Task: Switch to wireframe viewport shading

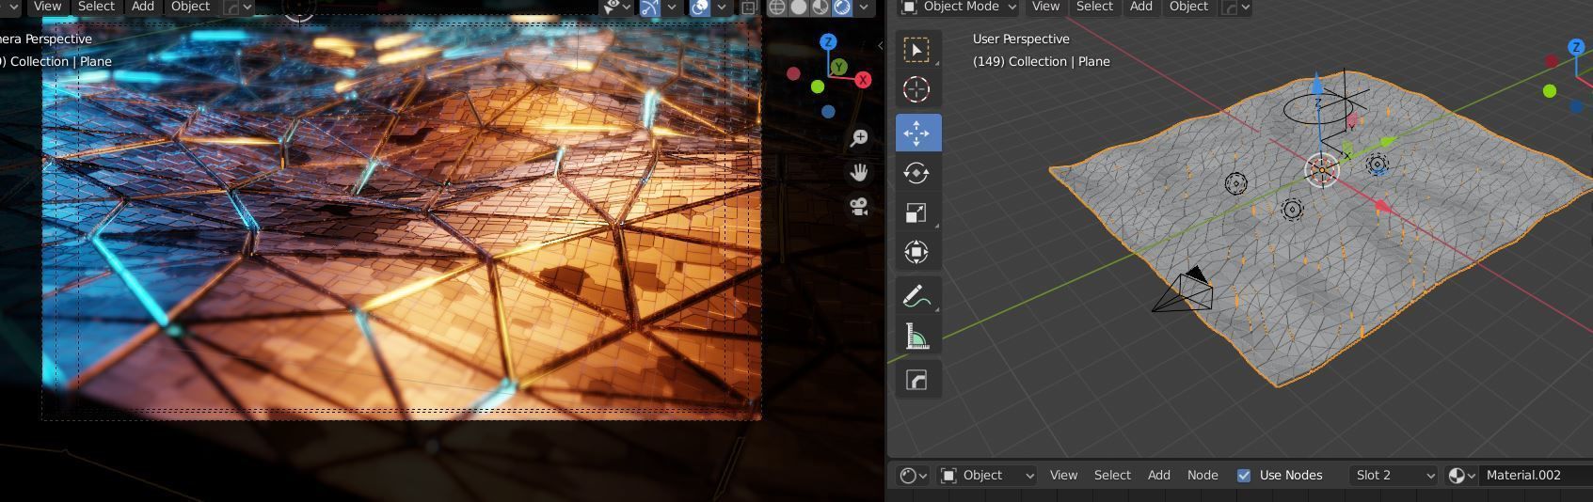Action: 777,7
